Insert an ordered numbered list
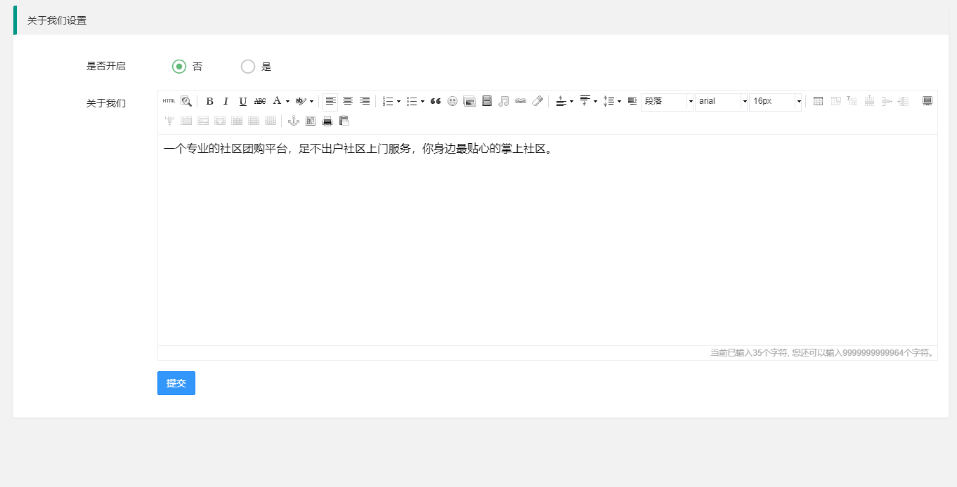The height and width of the screenshot is (487, 957). point(388,101)
